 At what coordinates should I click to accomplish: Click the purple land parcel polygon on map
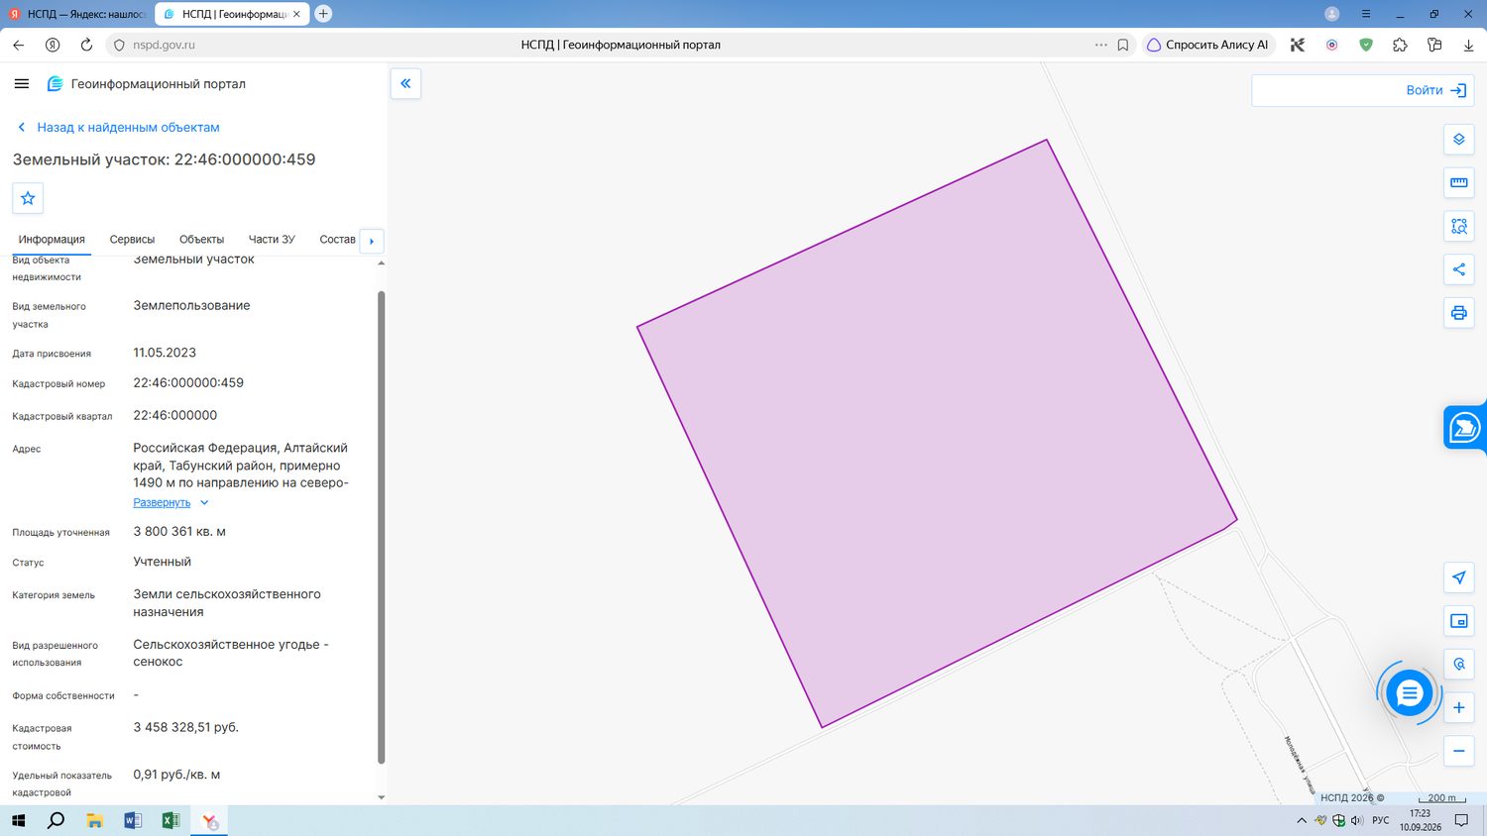937,436
